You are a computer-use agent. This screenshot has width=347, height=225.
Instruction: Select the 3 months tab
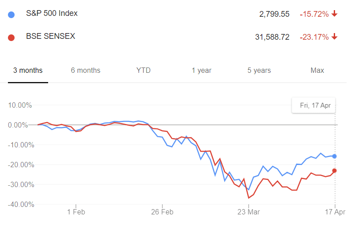(28, 71)
